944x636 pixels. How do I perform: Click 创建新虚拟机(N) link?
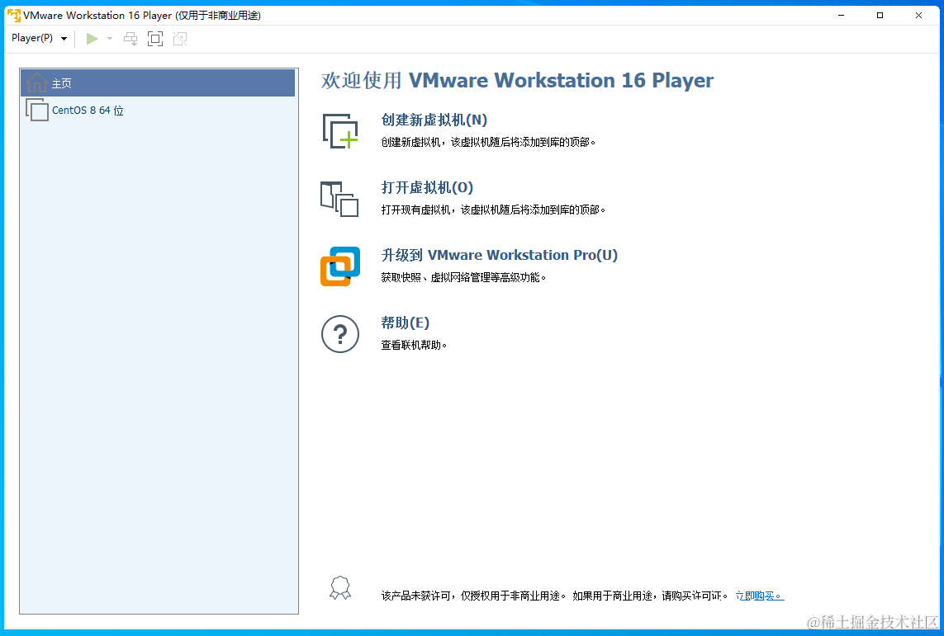[434, 120]
